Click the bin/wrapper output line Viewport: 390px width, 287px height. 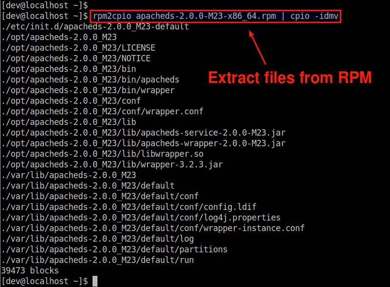(88, 90)
